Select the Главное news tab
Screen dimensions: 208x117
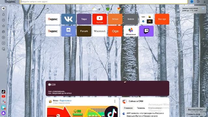(x=128, y=108)
